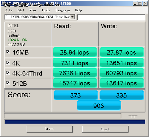Click the Abort button

coord(105,129)
